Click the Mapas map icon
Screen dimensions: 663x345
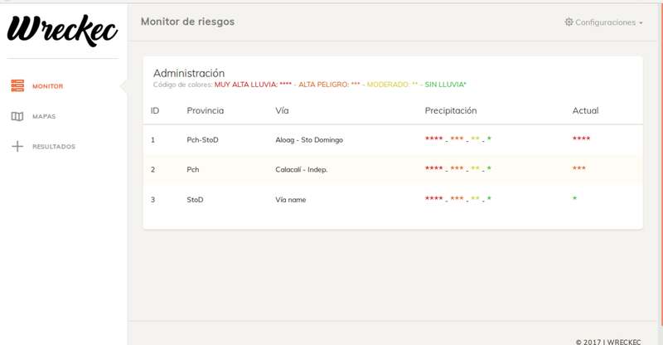17,117
